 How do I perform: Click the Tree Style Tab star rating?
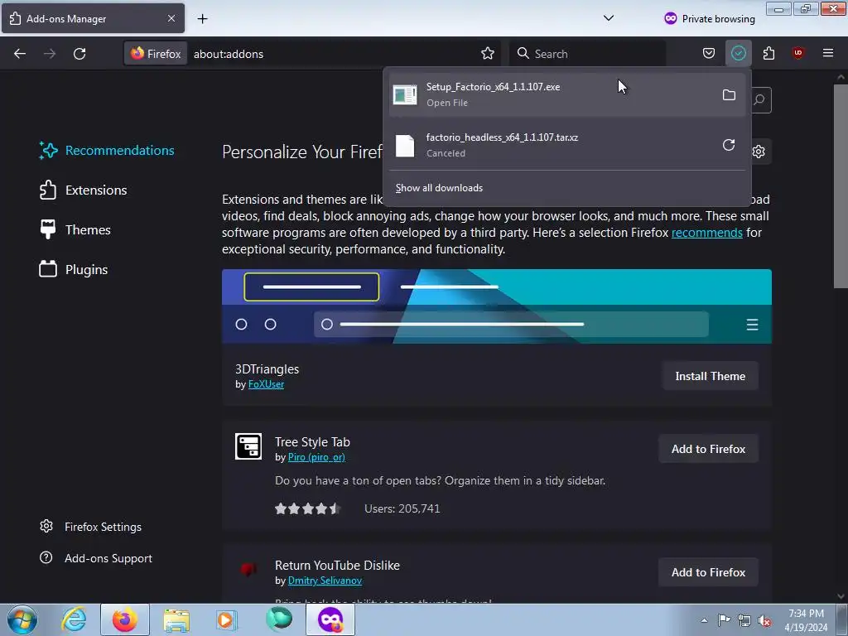pos(307,508)
